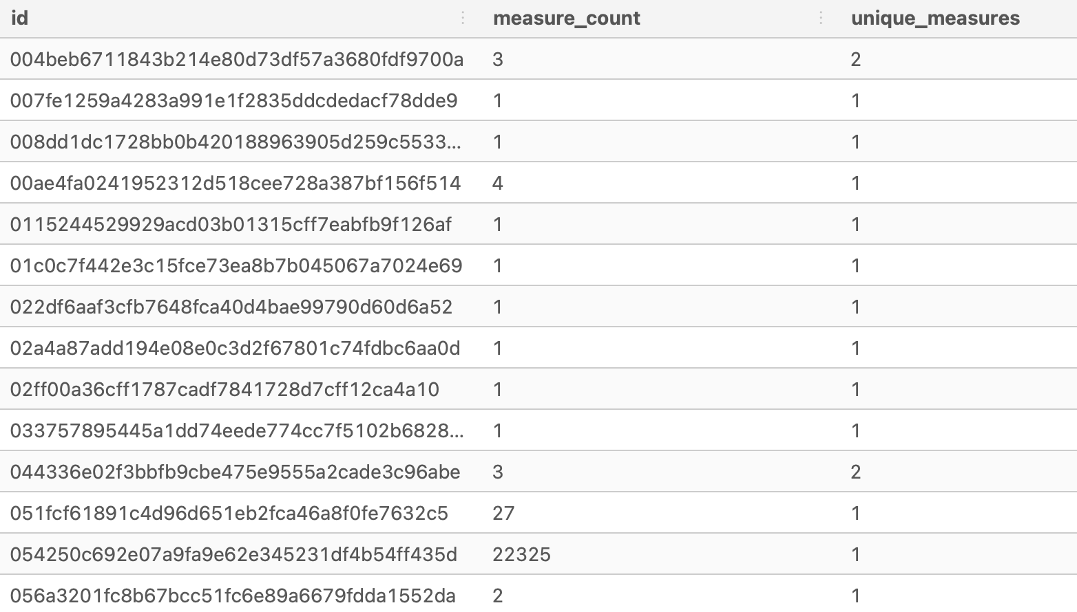Open the column options menu for unique_measures
Viewport: 1077px width, 612px height.
pyautogui.click(x=821, y=19)
